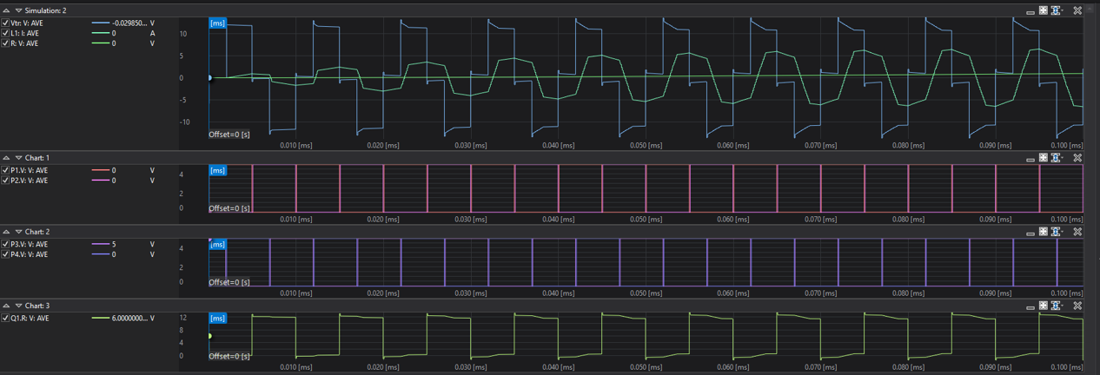The width and height of the screenshot is (1100, 375).
Task: Click the 0.050 [ms] time label in Simulation: 2
Action: (x=646, y=146)
